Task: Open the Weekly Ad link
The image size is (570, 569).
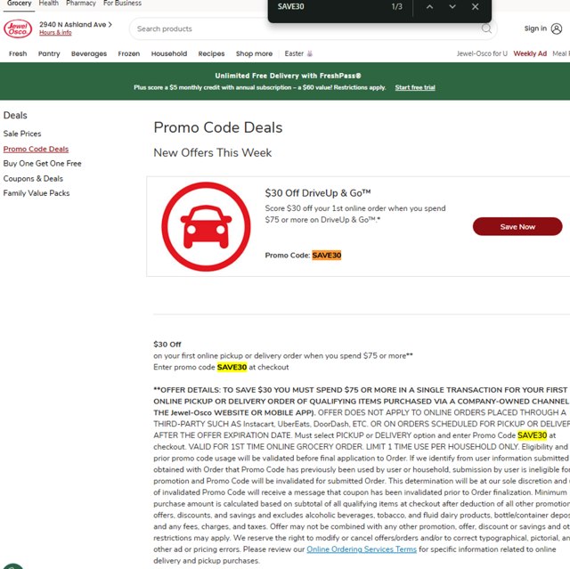Action: tap(530, 53)
